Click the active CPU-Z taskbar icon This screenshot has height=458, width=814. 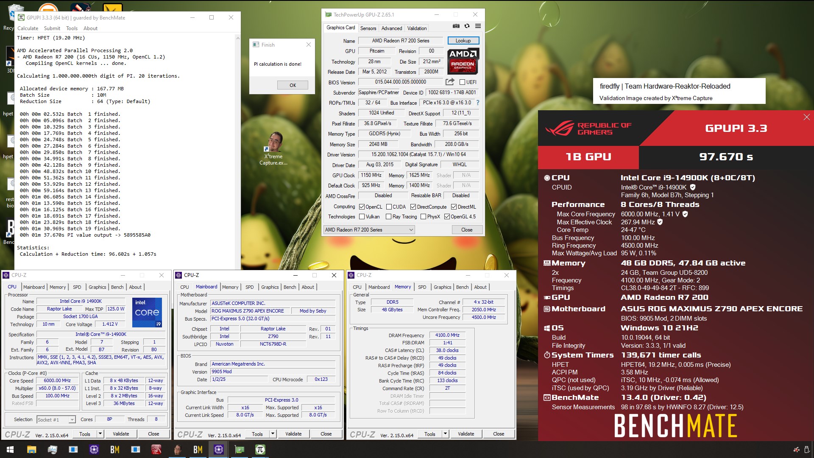(219, 450)
